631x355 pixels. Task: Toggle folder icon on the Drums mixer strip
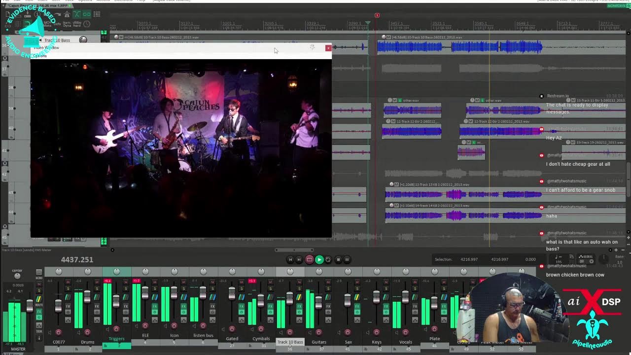click(76, 349)
